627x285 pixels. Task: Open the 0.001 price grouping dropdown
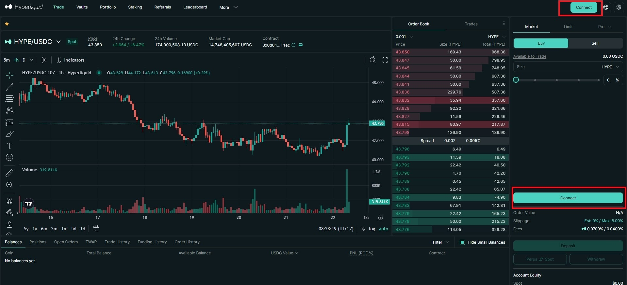404,37
